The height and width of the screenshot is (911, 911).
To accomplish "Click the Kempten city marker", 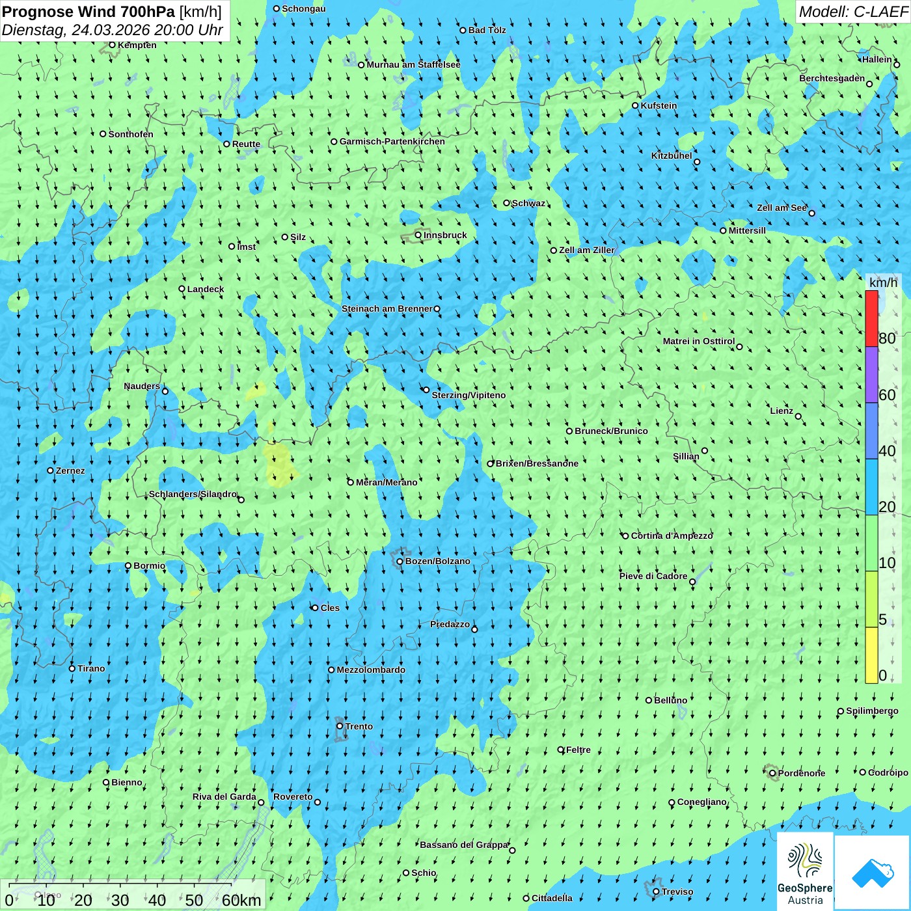I will click(x=112, y=45).
